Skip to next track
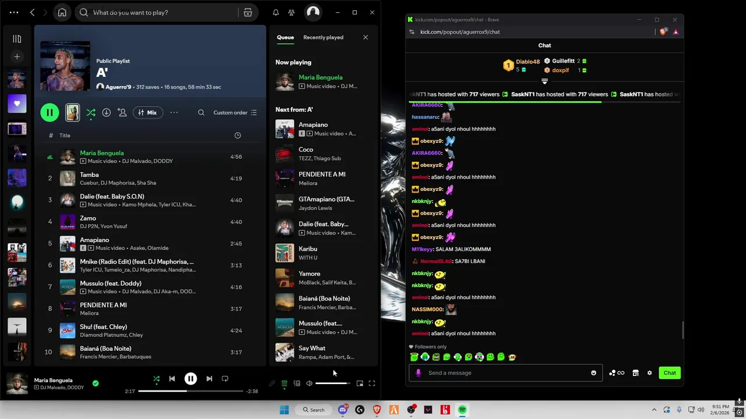The image size is (746, 419). click(x=209, y=379)
